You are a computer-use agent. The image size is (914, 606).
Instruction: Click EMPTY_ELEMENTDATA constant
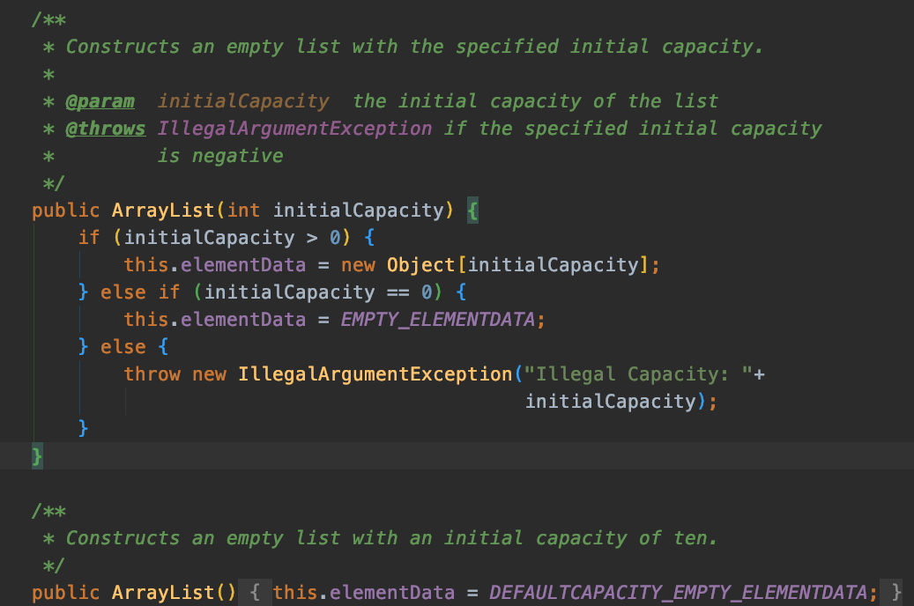[x=437, y=320]
